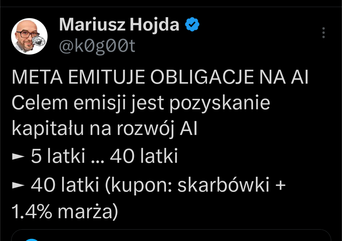The width and height of the screenshot is (342, 241).
Task: Select the line "Celem emisji jest pozyskanie"
Action: [141, 103]
